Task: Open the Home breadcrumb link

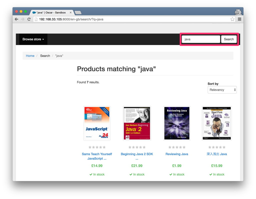Action: tap(30, 56)
